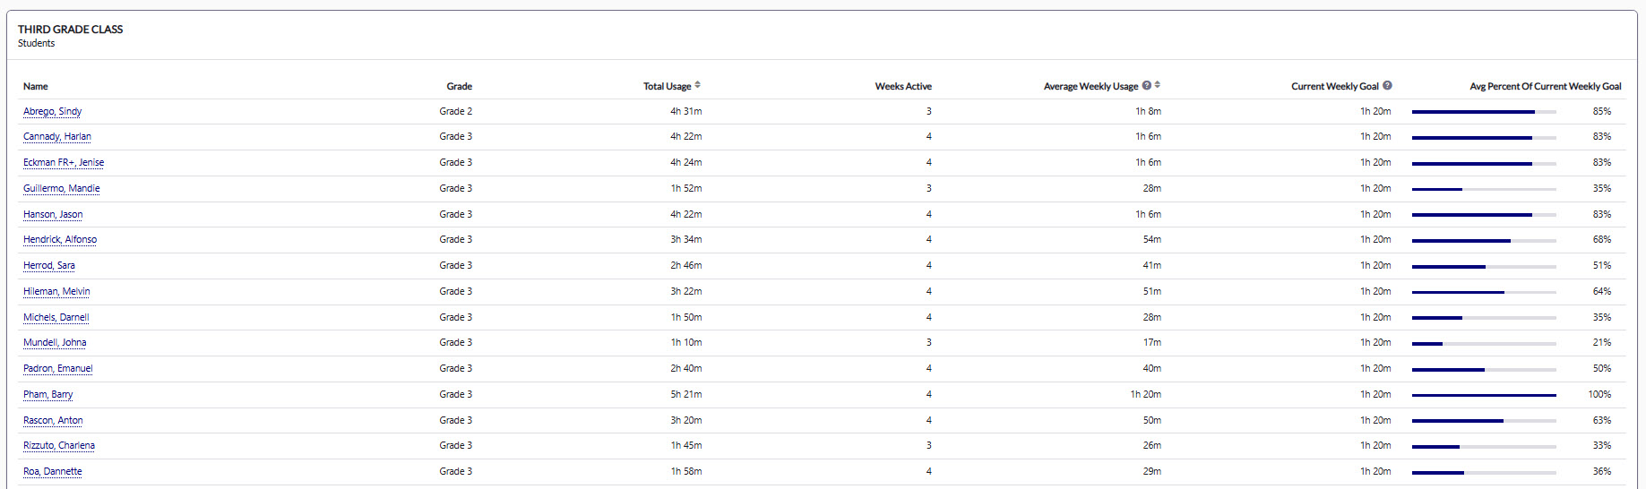Open Hendrick, Alfonso's profile
The width and height of the screenshot is (1646, 489).
point(59,239)
